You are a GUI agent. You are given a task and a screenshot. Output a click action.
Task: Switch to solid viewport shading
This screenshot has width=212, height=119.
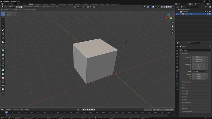(x=167, y=7)
